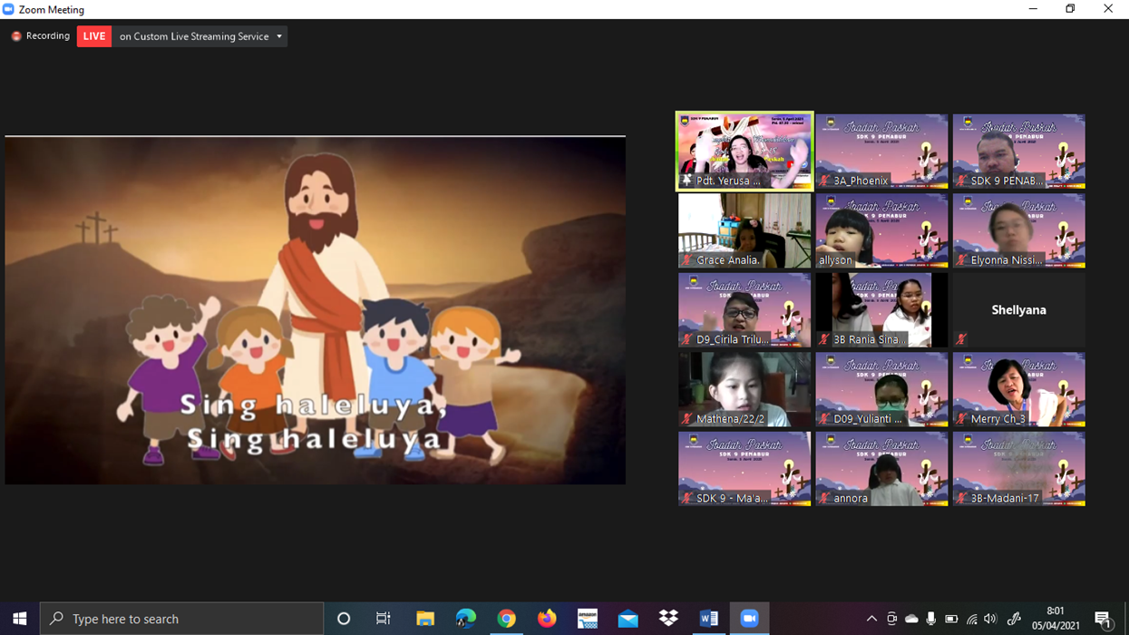Open the Amazon app from the taskbar

(x=588, y=619)
